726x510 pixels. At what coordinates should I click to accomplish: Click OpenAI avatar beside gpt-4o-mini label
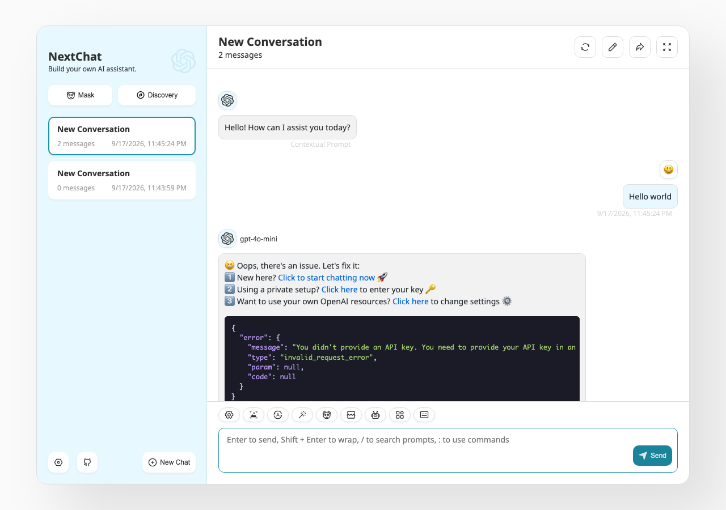point(227,239)
